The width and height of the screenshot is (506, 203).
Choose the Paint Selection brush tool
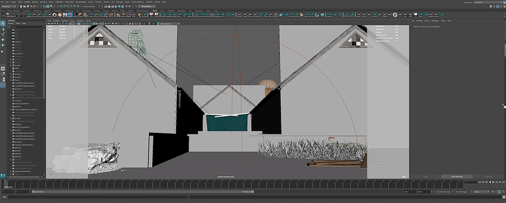(3, 34)
